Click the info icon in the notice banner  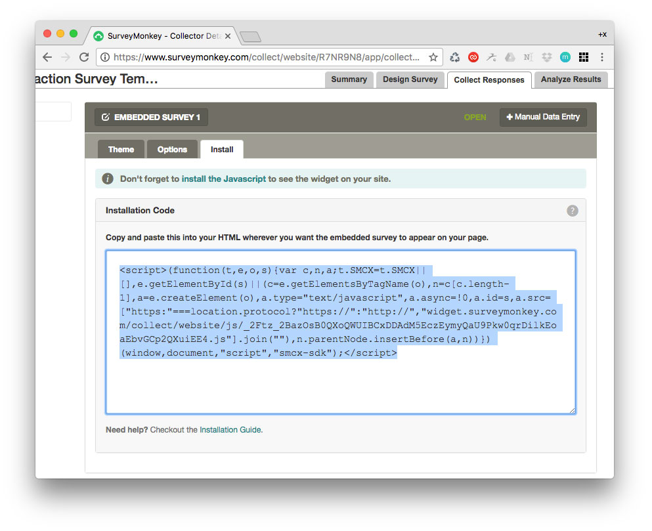[108, 179]
